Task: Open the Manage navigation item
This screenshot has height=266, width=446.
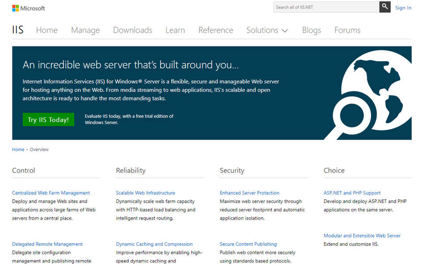Action: pos(85,30)
